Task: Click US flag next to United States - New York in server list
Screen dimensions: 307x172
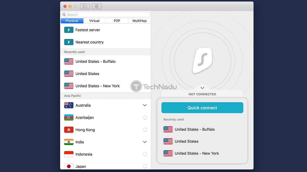Action: coord(69,86)
